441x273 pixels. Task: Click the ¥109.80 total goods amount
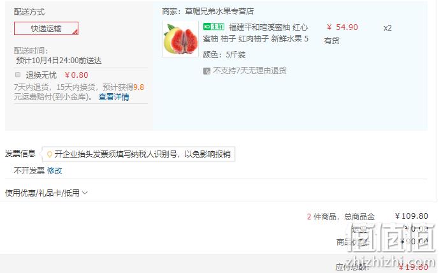(412, 216)
